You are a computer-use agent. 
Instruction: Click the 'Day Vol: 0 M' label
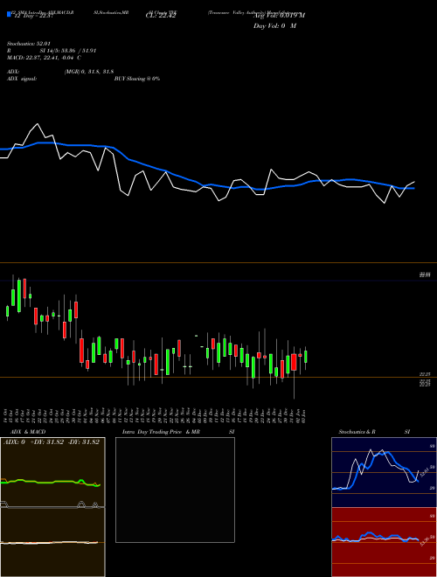274,26
